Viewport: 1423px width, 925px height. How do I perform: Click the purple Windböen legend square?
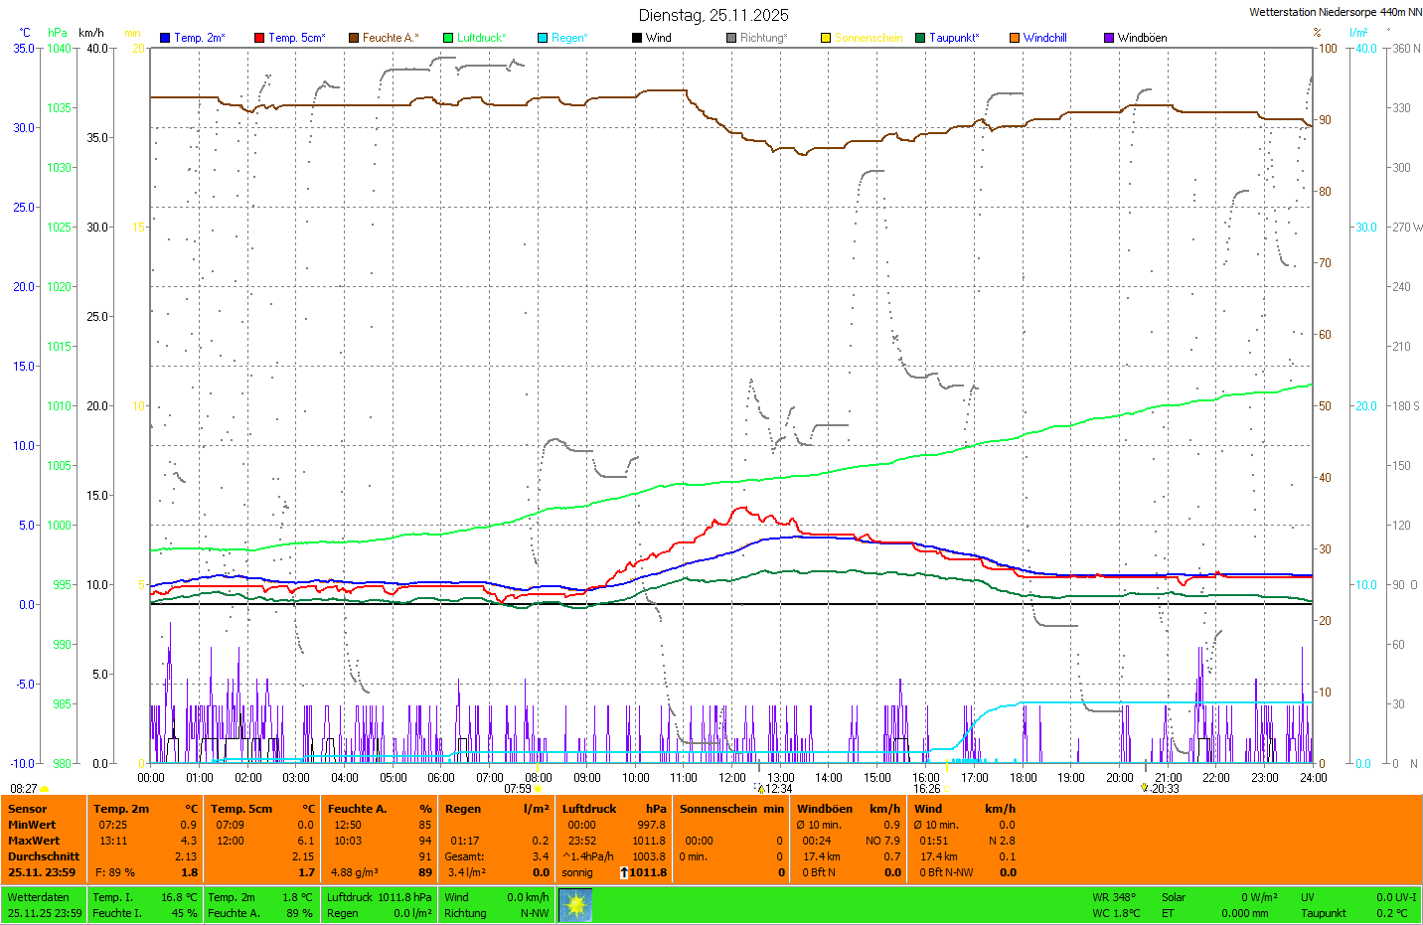click(1109, 38)
